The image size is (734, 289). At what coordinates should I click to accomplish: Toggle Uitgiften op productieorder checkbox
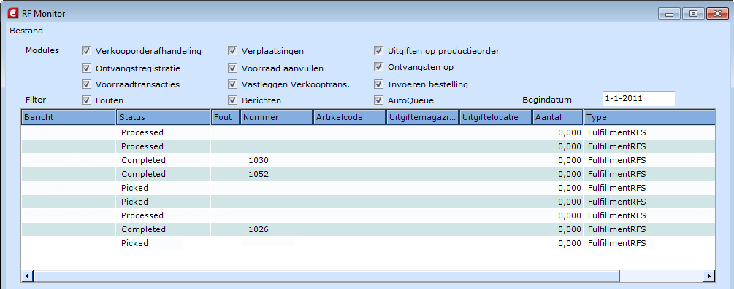pyautogui.click(x=379, y=50)
